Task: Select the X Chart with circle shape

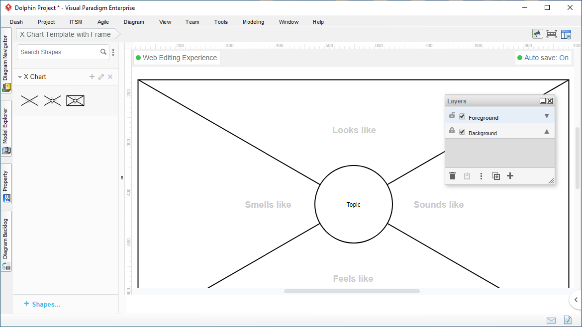Action: (52, 100)
